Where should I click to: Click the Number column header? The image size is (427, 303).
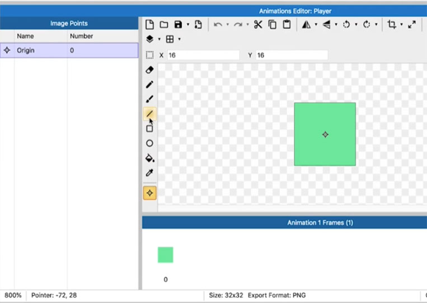pos(81,36)
